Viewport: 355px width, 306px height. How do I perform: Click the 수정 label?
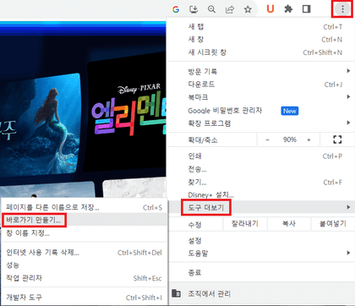point(194,225)
